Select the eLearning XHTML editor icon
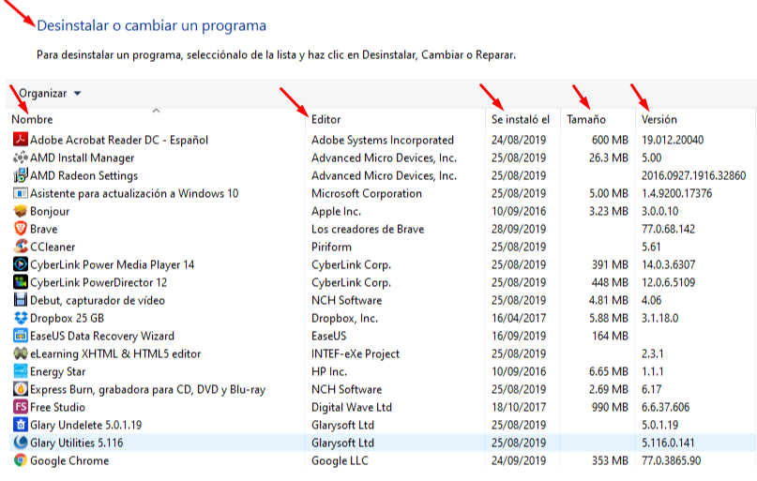Screen dimensions: 757x481 (21, 353)
